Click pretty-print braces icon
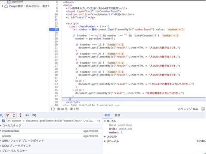The image size is (206, 154). (53, 109)
